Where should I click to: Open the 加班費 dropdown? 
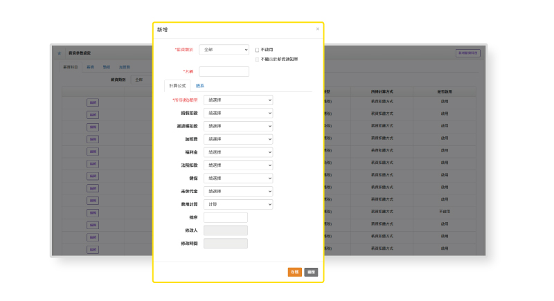point(238,139)
